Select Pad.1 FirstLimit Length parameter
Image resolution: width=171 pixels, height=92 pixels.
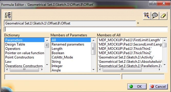(x=129, y=40)
